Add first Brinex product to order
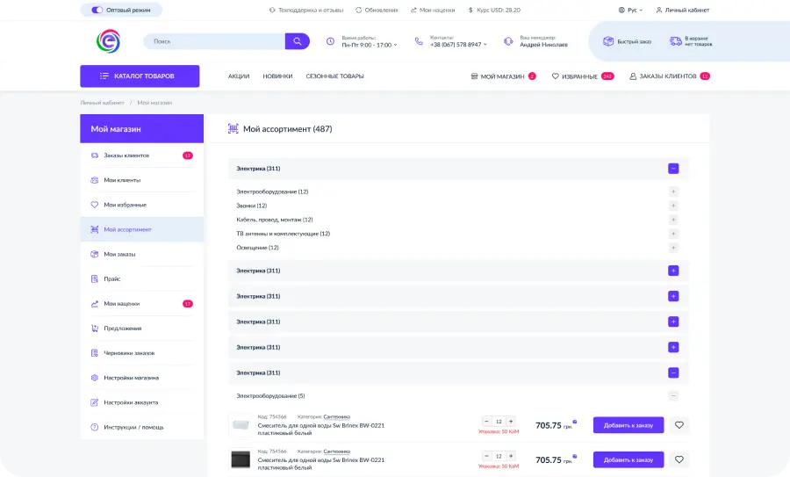 [x=628, y=425]
